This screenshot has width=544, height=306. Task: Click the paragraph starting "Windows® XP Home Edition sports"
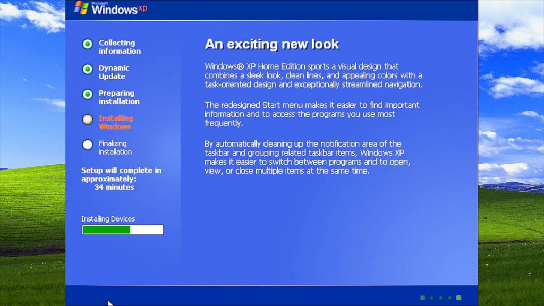[313, 75]
